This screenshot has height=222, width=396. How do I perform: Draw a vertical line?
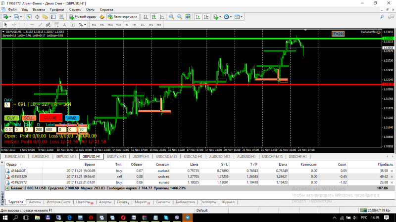tap(24, 25)
